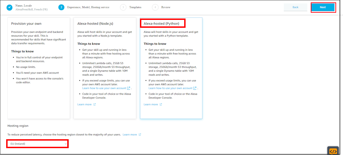Open the code feedback icon in the bottom corner

[333, 151]
